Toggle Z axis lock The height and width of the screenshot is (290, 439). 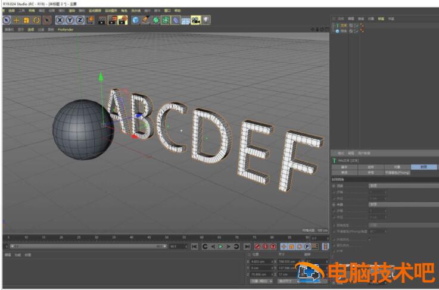(x=80, y=20)
